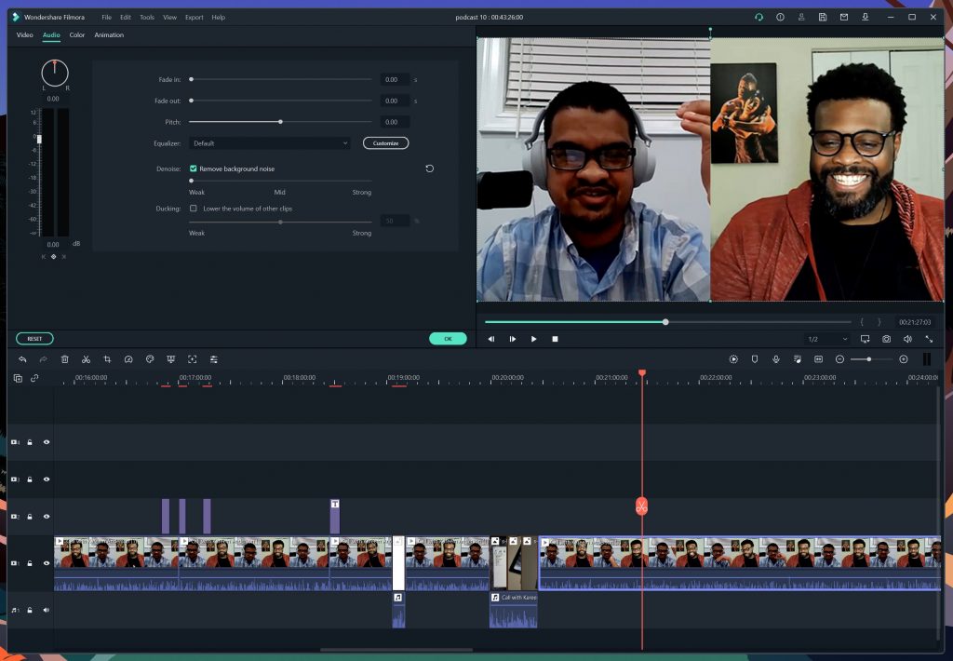Select the Call with Karee audio clip

point(514,610)
